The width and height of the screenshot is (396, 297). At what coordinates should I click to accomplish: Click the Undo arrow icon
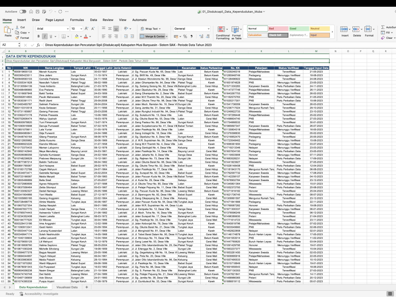(51, 11)
